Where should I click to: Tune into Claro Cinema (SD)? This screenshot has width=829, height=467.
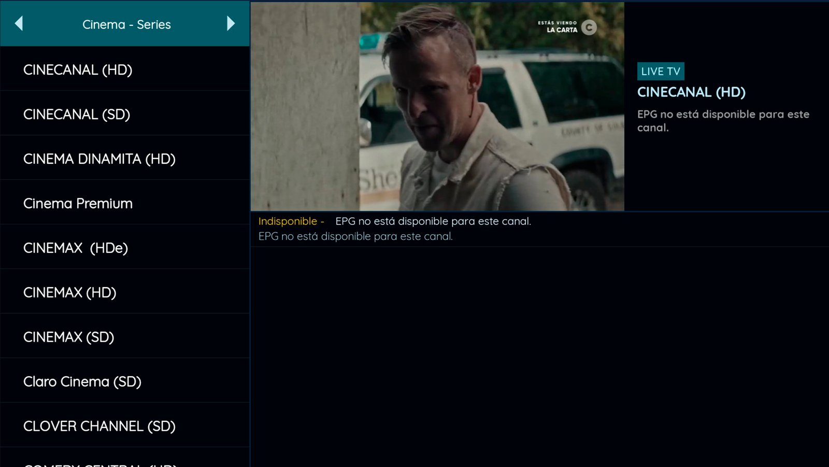coord(82,381)
